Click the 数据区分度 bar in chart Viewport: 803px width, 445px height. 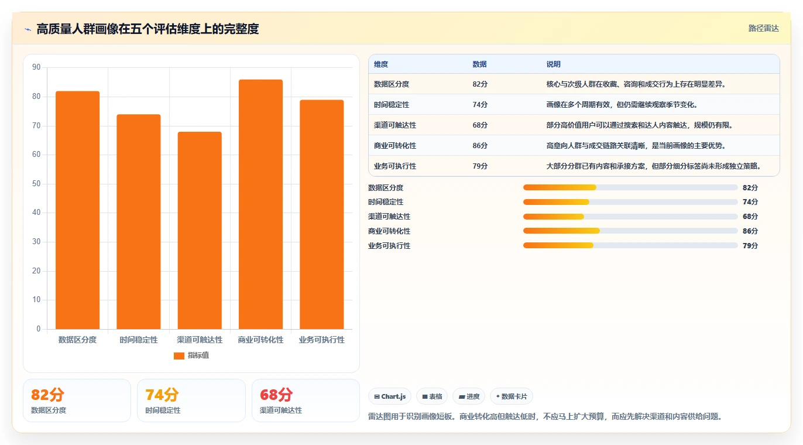pos(77,210)
